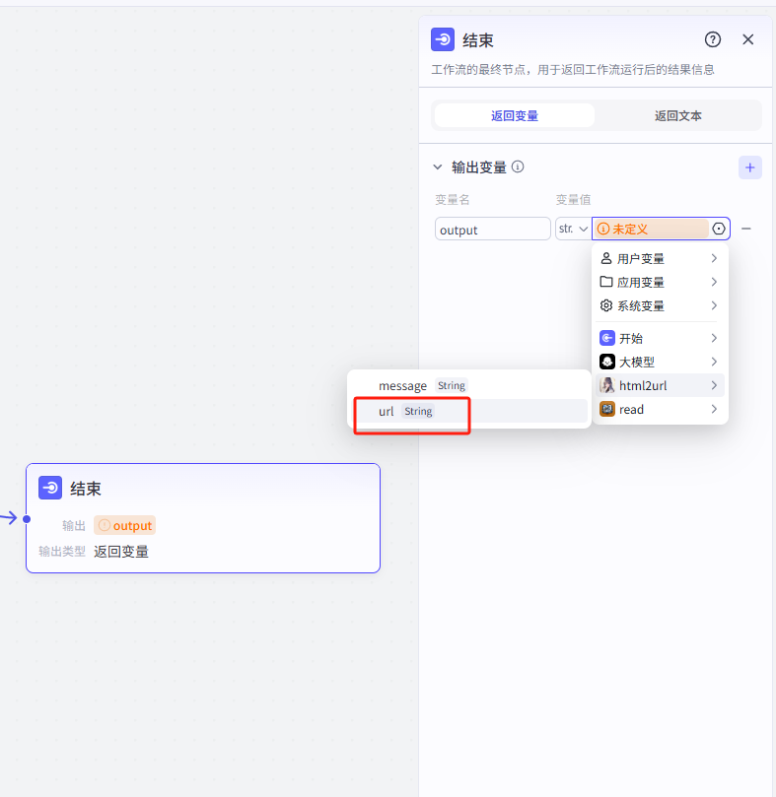Select the 结束 node on canvas
The width and height of the screenshot is (776, 797).
tap(203, 518)
